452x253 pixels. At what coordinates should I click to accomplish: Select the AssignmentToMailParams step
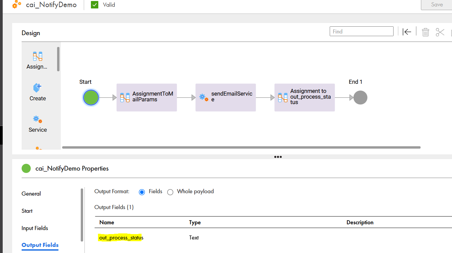click(x=147, y=98)
